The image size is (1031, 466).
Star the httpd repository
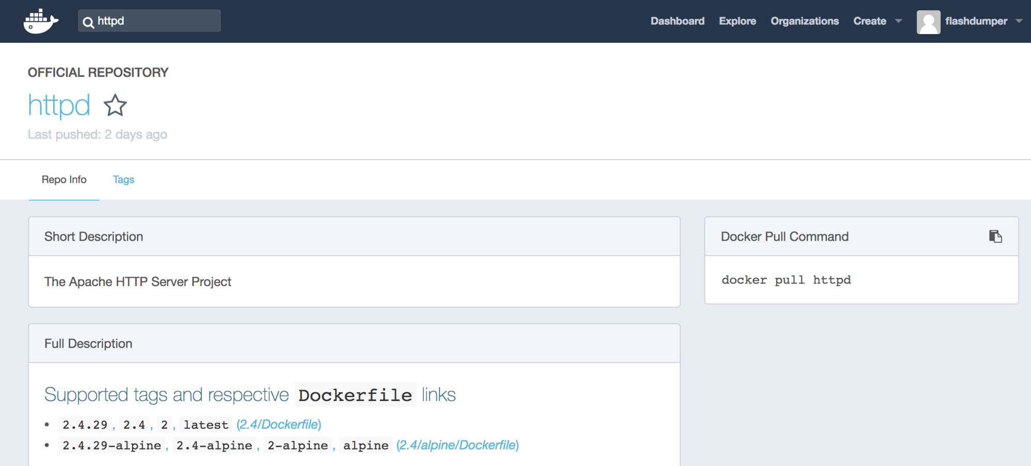coord(115,106)
